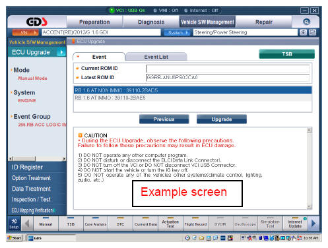Click the camera screenshot icon
328x248 pixels.
point(304,32)
